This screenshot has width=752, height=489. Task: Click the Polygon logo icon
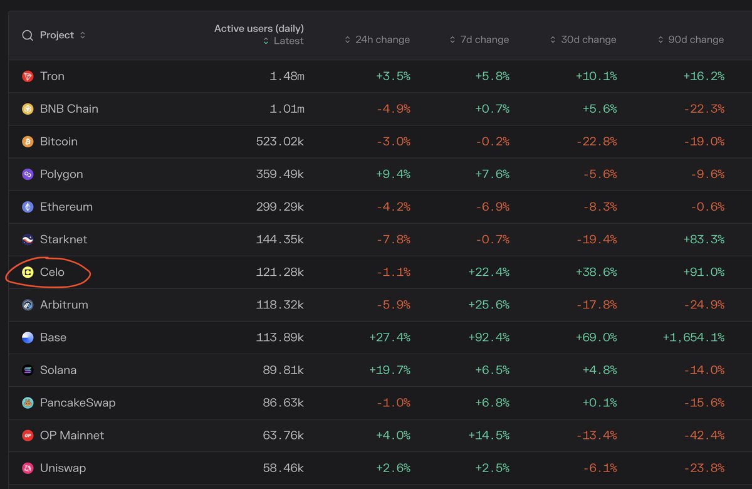tap(28, 174)
